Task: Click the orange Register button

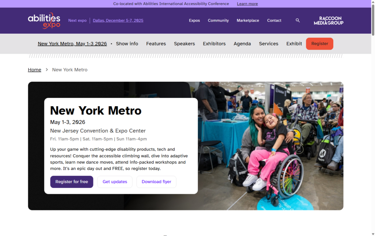Action: pyautogui.click(x=319, y=44)
